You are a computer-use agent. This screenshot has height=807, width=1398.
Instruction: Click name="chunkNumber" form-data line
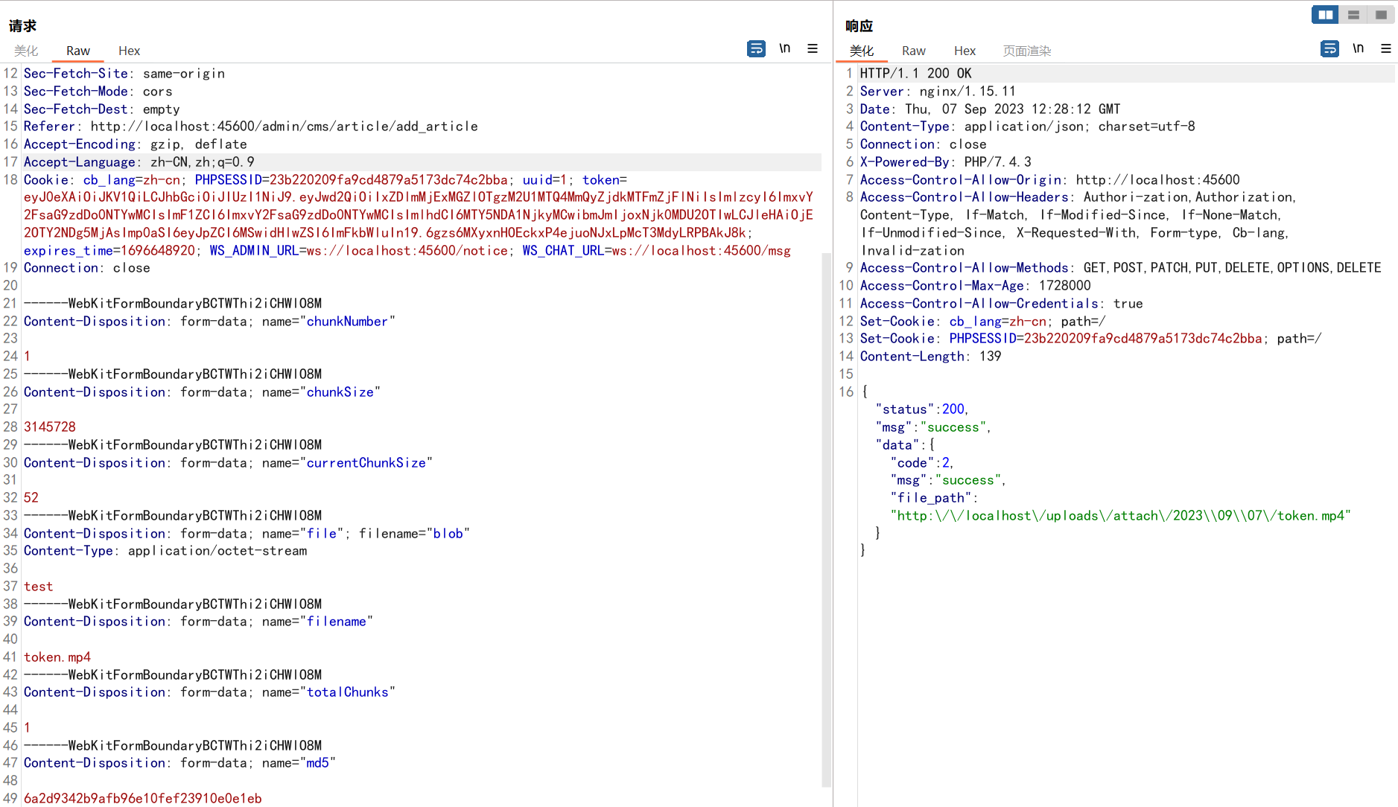[209, 322]
